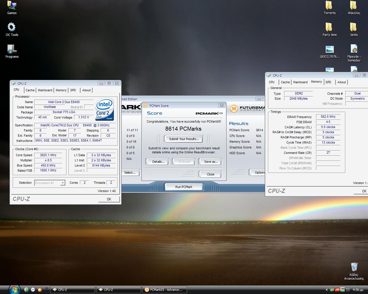368x294 pixels.
Task: Click the Windows Start orb
Action: point(14,289)
